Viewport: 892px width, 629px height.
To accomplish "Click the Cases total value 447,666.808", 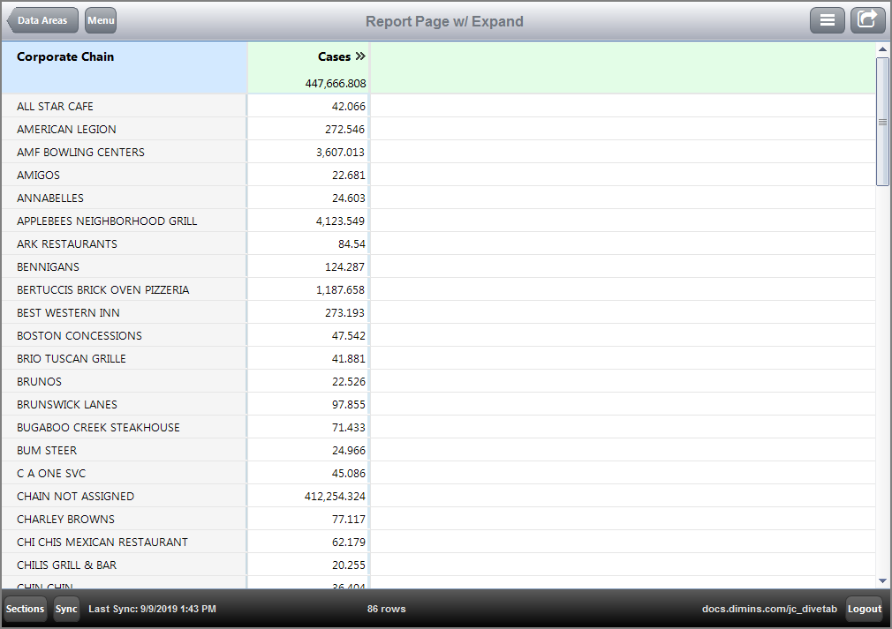I will (x=336, y=84).
